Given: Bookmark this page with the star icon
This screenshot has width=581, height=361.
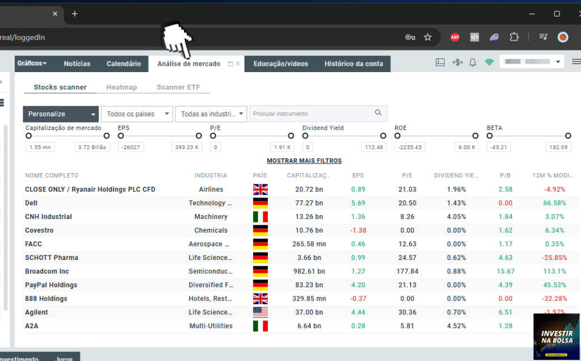Looking at the screenshot, I should (x=428, y=37).
